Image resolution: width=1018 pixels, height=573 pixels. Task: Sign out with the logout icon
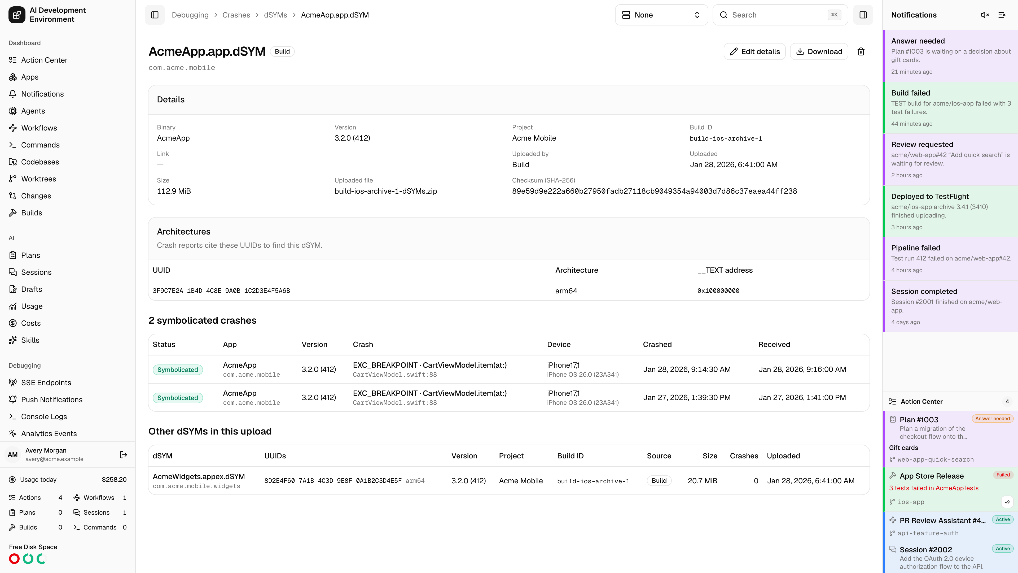[x=123, y=455]
